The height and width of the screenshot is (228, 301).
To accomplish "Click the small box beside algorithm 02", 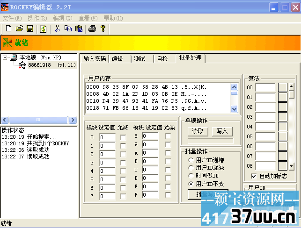I will (x=283, y=107).
